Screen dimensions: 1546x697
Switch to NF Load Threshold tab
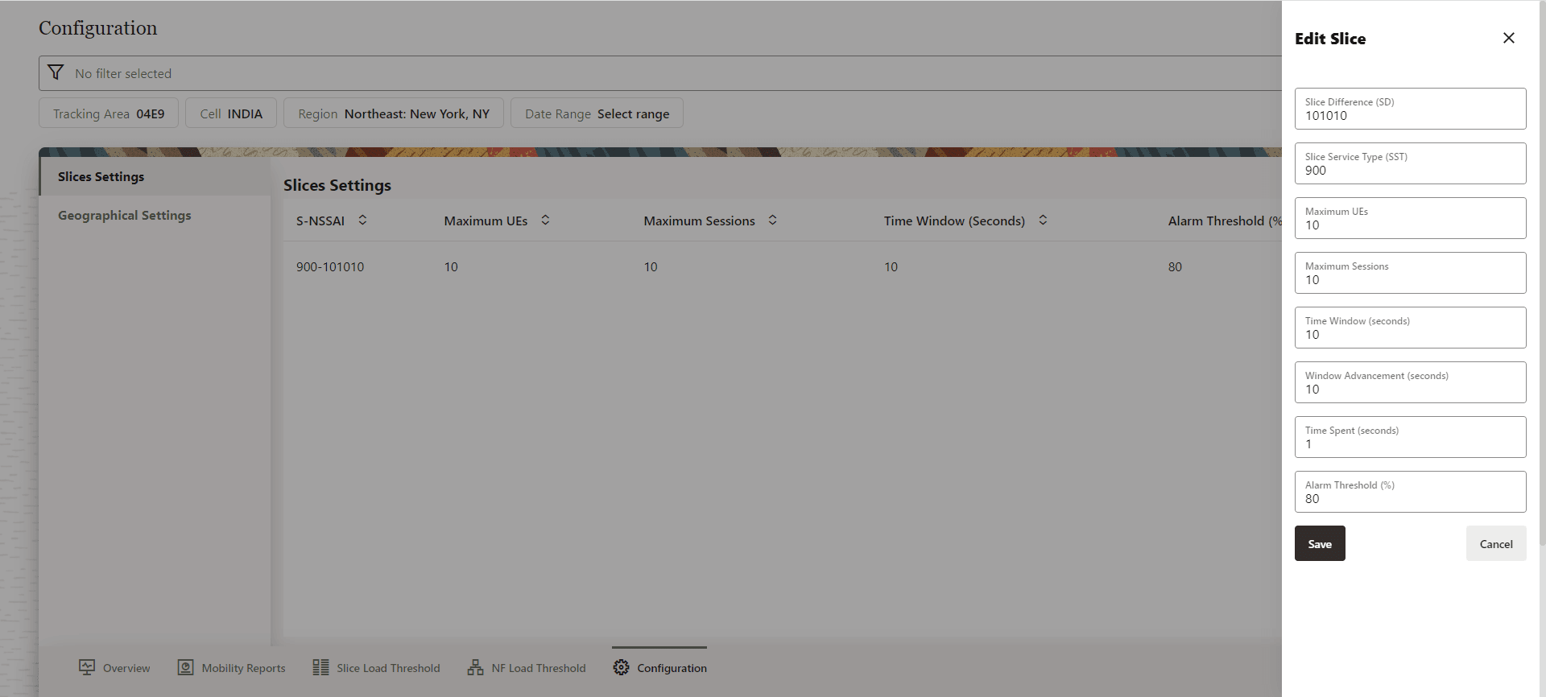[527, 668]
